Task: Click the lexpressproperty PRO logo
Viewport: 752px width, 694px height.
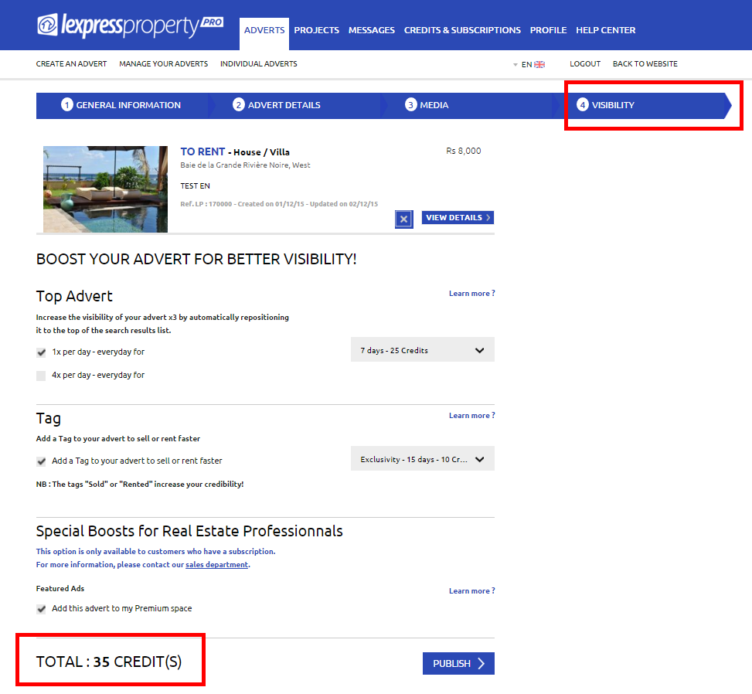Action: pos(130,26)
